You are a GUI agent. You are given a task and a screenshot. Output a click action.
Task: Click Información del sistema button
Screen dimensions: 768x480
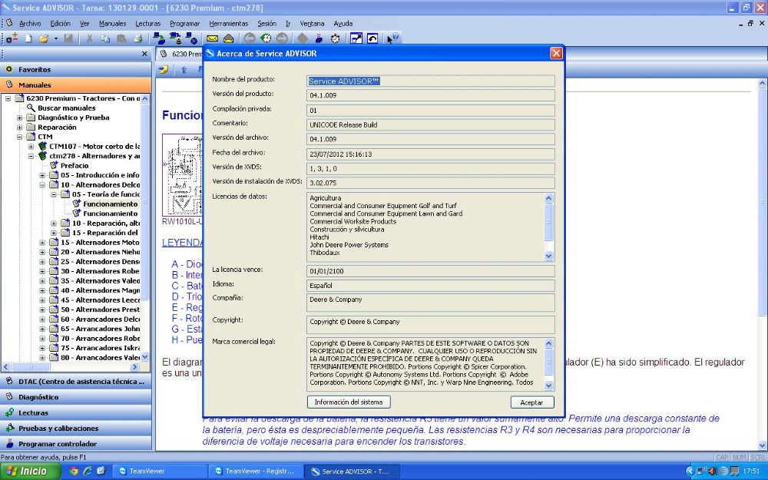[x=349, y=402]
